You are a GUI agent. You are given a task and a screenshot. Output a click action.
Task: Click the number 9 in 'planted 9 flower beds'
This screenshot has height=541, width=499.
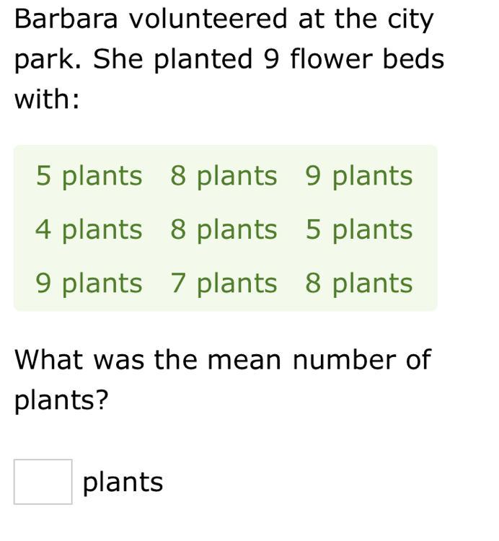[x=271, y=59]
